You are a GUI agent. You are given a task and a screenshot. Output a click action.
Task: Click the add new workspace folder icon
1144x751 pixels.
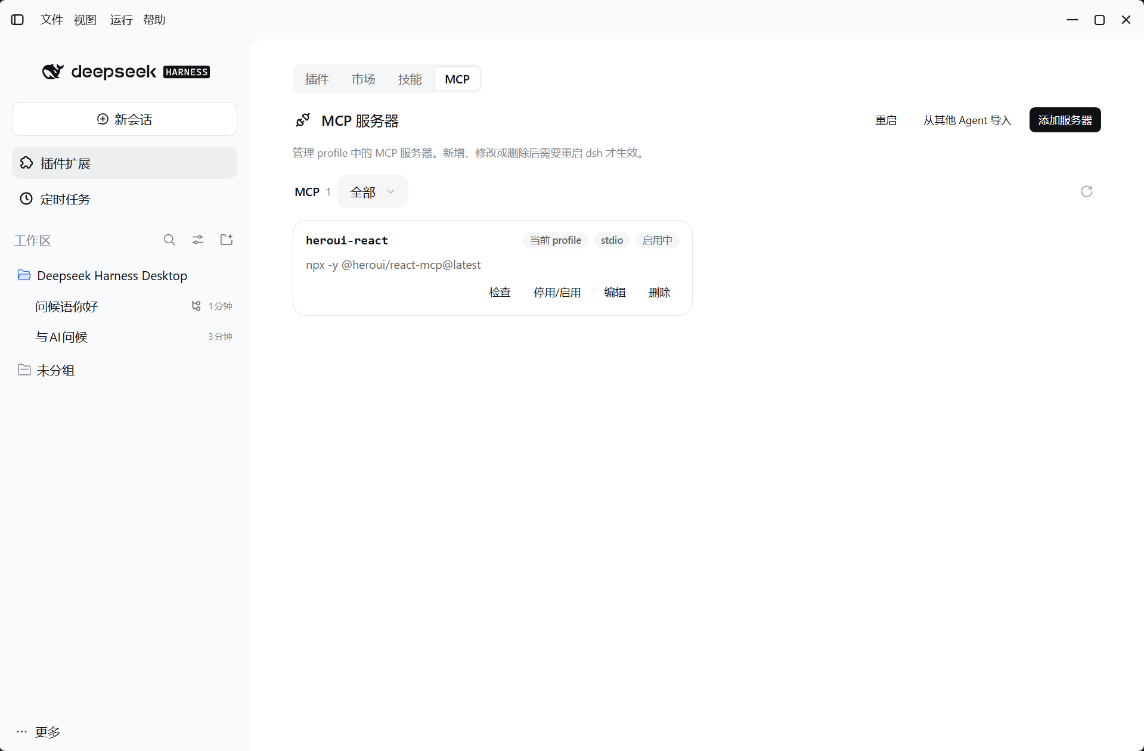point(227,240)
